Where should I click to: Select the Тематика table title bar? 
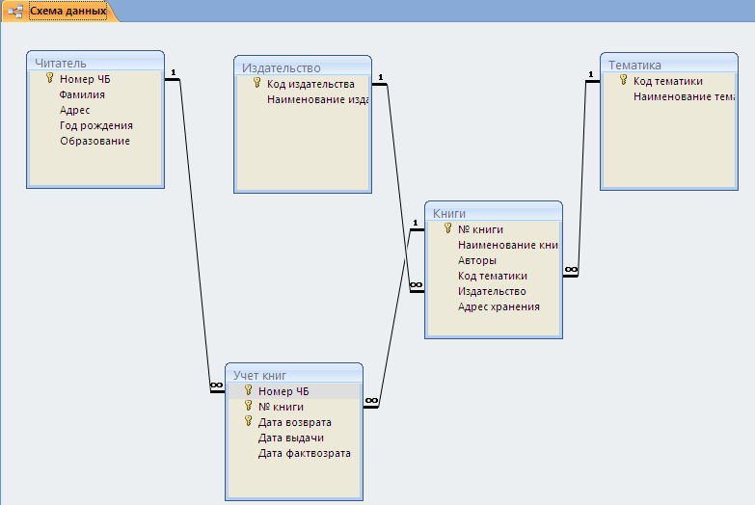click(x=669, y=65)
